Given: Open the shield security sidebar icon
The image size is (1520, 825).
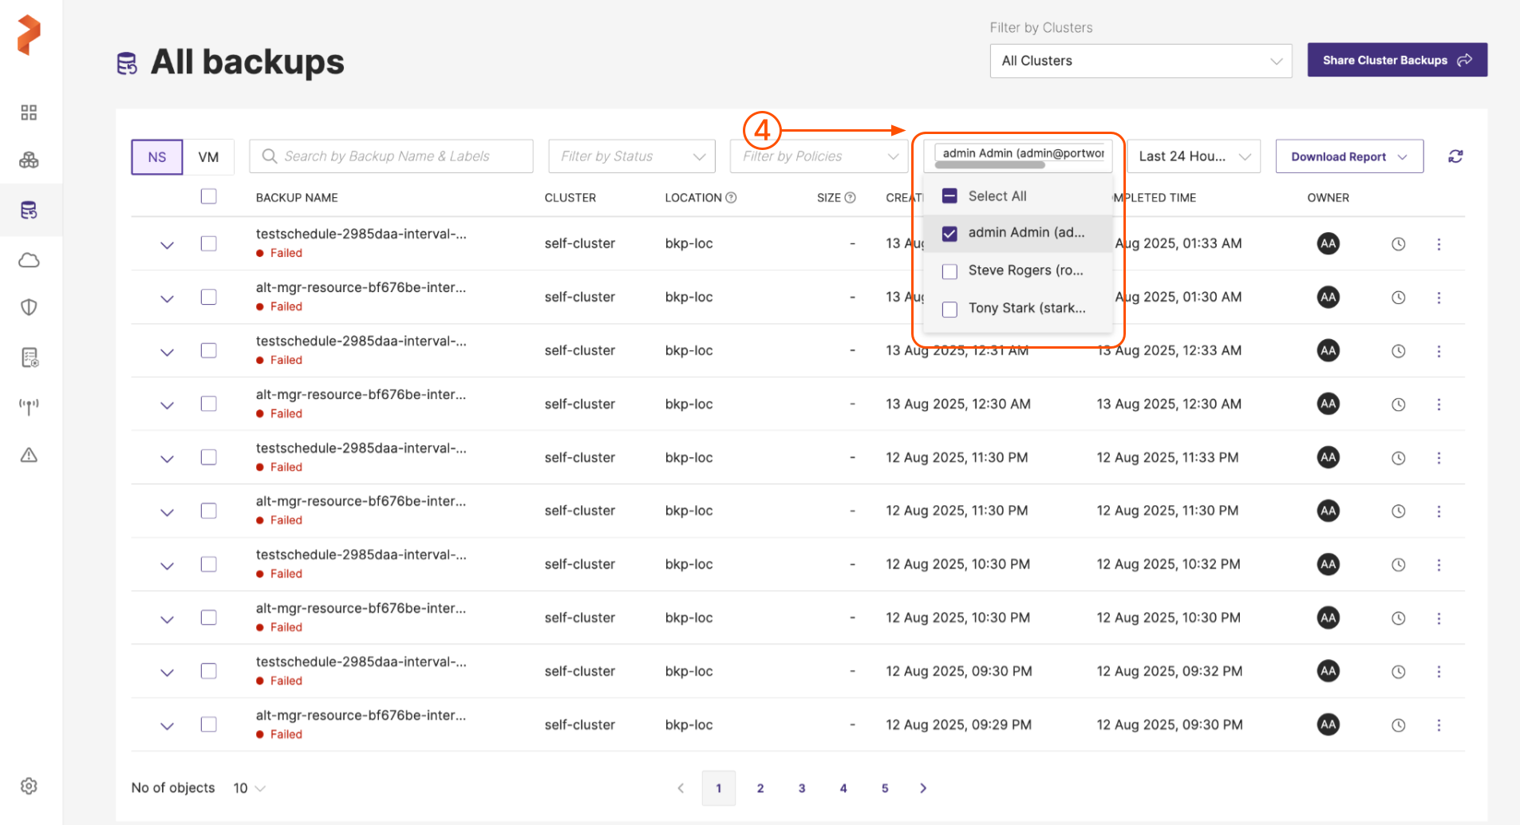Looking at the screenshot, I should [x=30, y=307].
